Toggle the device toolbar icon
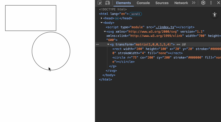The width and height of the screenshot is (221, 122). 108,3
